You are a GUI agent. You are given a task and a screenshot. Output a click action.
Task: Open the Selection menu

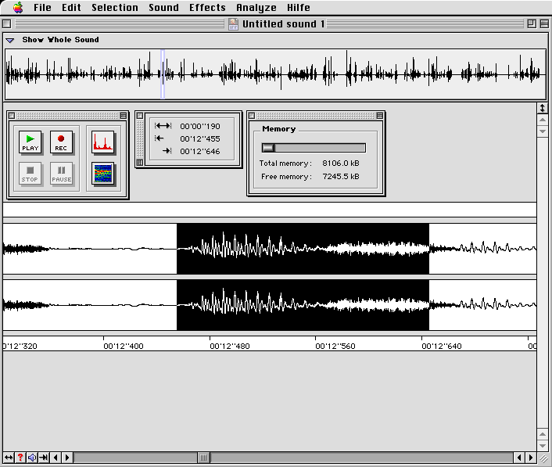click(115, 7)
